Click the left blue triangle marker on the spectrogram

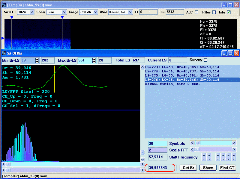3,38
